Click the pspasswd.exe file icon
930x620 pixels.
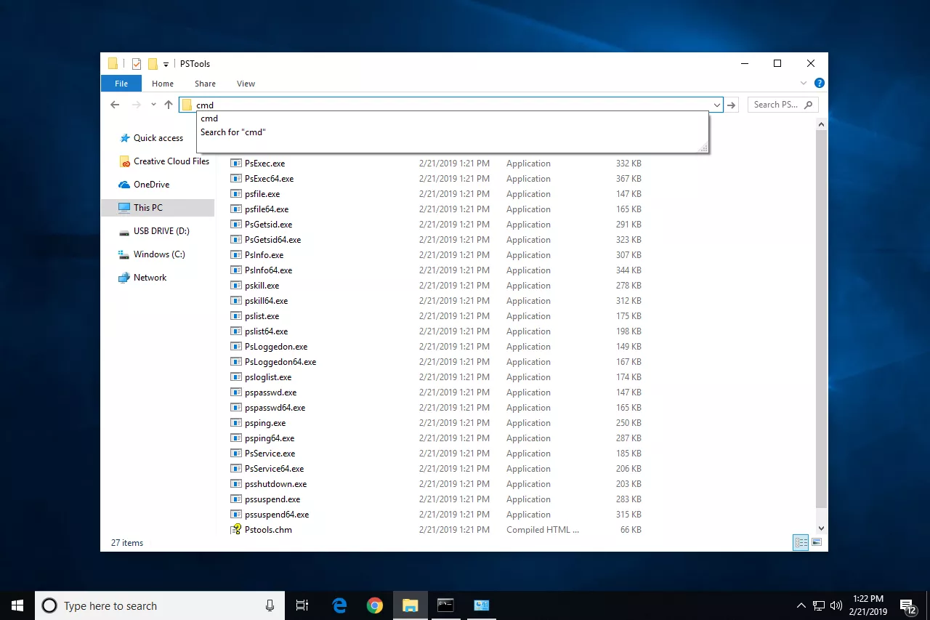pyautogui.click(x=235, y=392)
